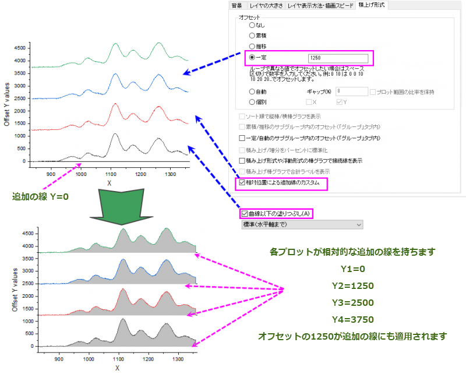Click the Y4=3750 text

point(353,320)
